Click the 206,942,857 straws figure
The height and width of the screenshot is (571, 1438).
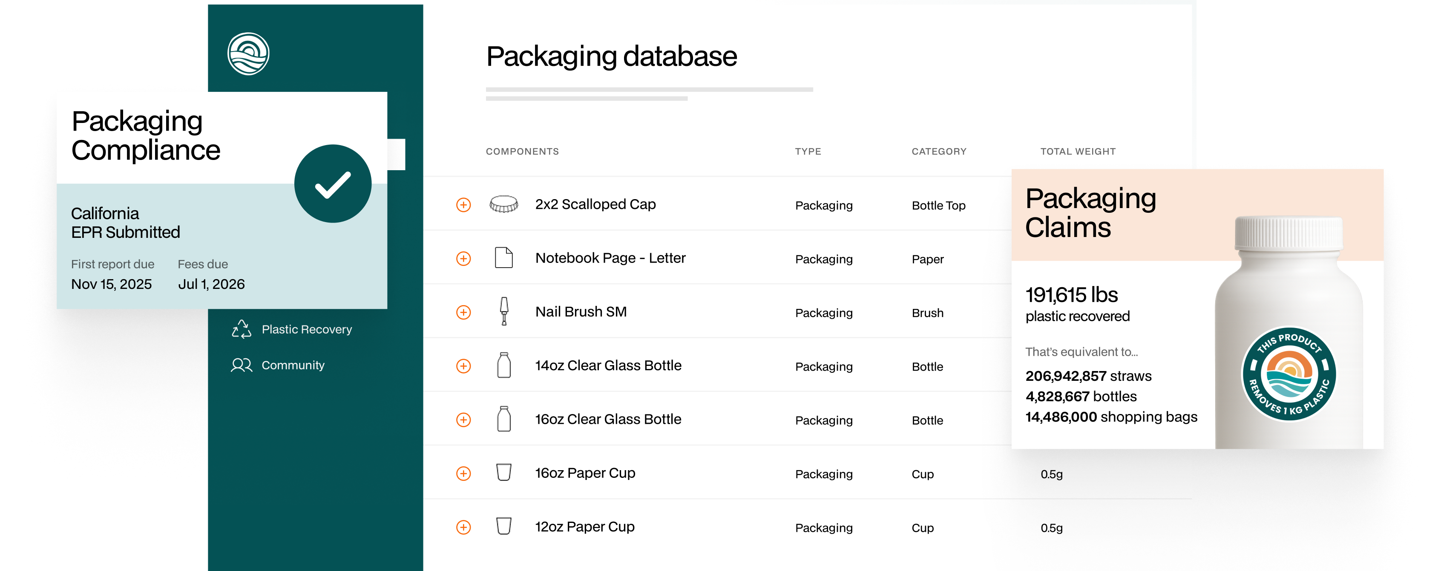click(1088, 376)
